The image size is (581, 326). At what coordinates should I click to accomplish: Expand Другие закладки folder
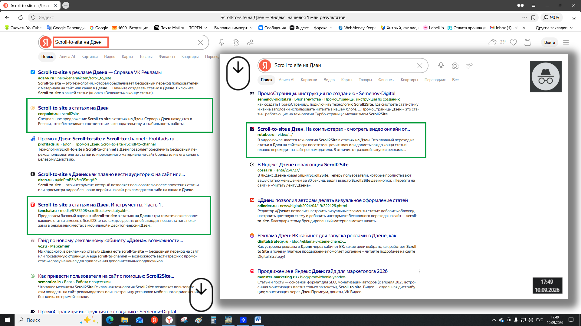point(554,28)
